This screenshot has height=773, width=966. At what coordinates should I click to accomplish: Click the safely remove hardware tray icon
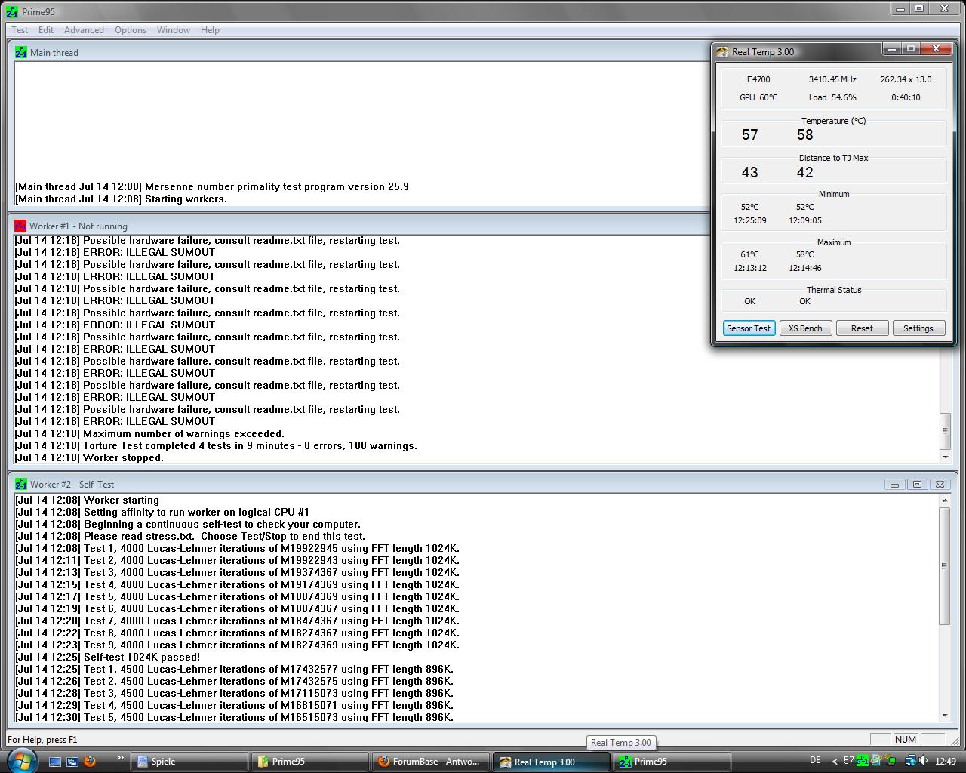pos(891,761)
